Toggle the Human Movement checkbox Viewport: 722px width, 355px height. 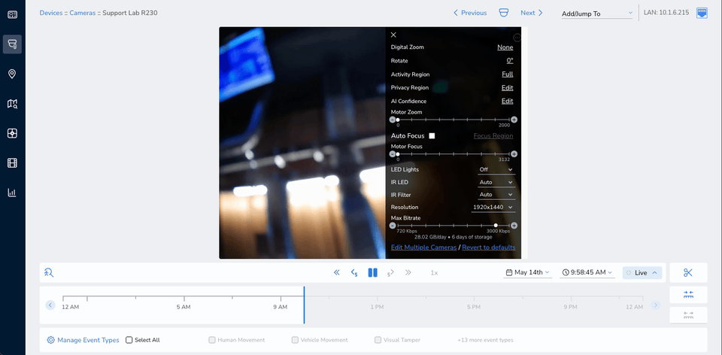pos(212,340)
